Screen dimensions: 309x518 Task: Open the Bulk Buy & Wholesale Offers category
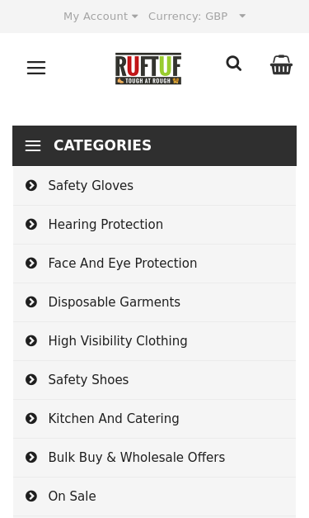click(155, 458)
